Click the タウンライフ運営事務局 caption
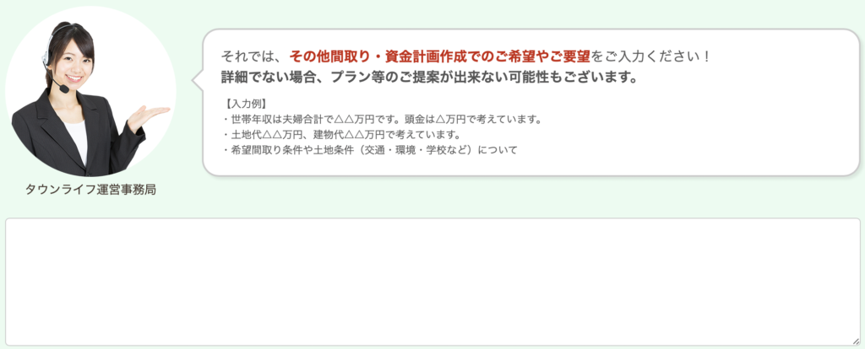Viewport: 865px width, 349px height. tap(90, 190)
